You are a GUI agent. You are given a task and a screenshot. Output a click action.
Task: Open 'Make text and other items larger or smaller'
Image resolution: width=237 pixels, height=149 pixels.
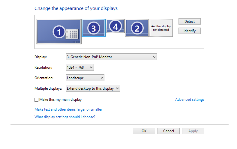68,109
